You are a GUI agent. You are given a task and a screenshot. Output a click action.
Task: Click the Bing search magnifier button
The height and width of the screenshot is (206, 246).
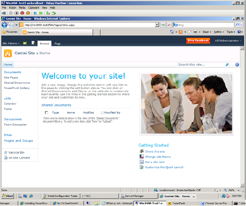(x=237, y=25)
